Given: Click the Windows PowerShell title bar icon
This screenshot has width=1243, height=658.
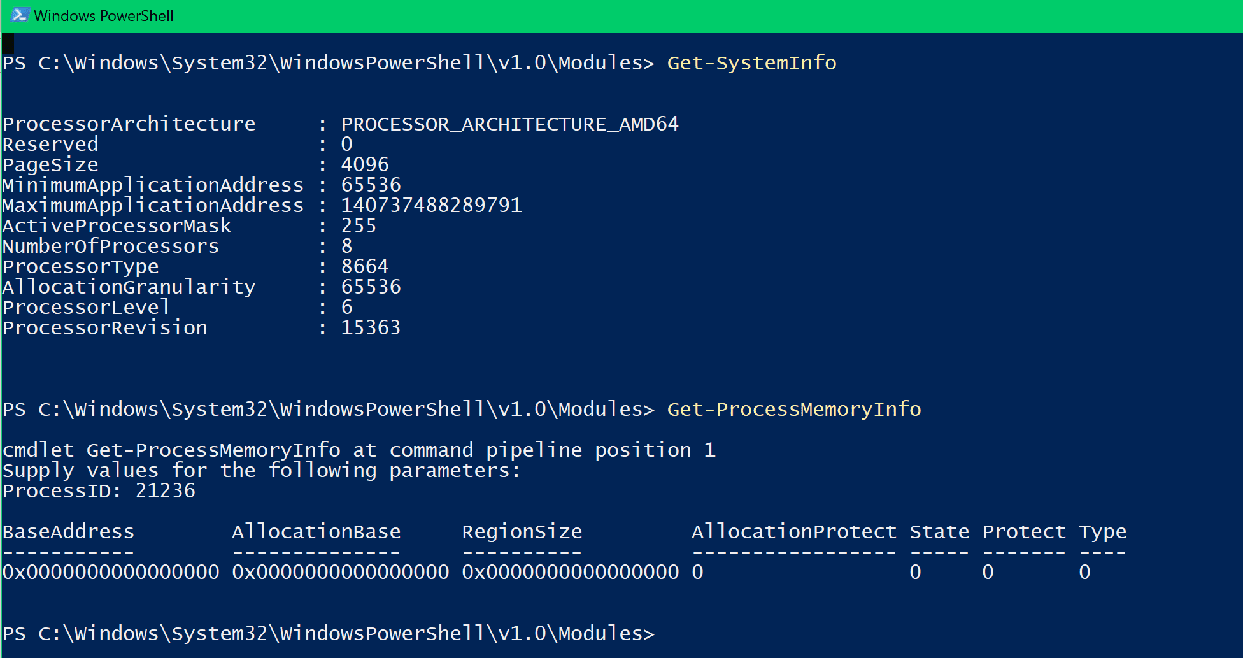Looking at the screenshot, I should [x=19, y=15].
